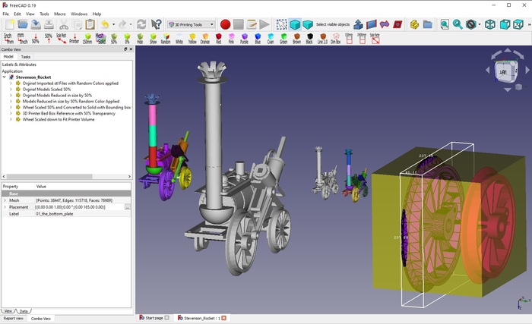
Task: Open the Macro menu
Action: coord(60,14)
